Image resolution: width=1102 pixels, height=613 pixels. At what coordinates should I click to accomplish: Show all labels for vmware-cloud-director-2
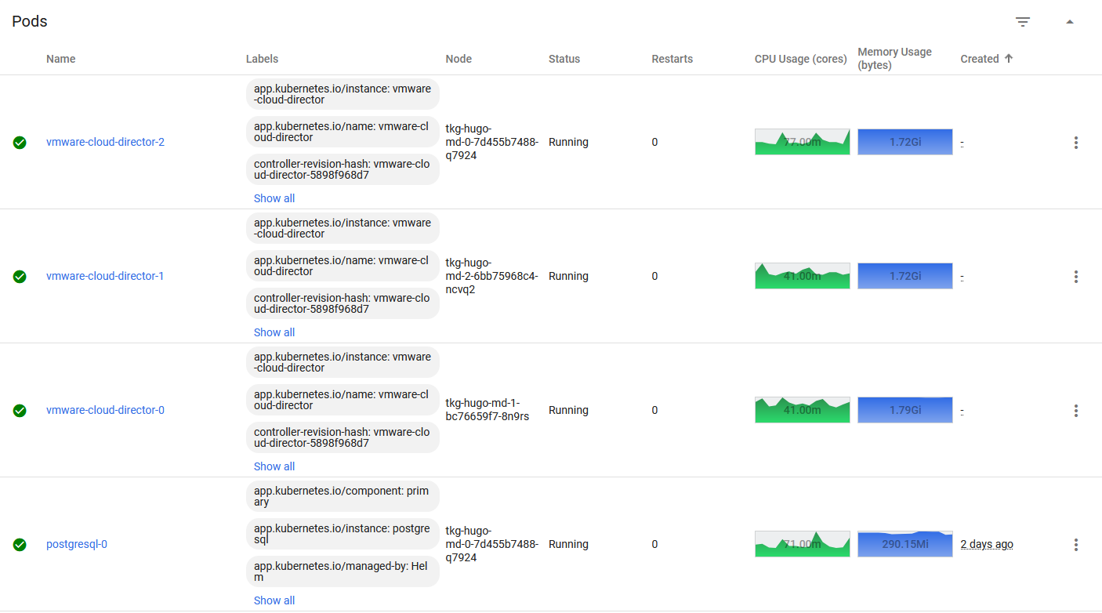[274, 198]
